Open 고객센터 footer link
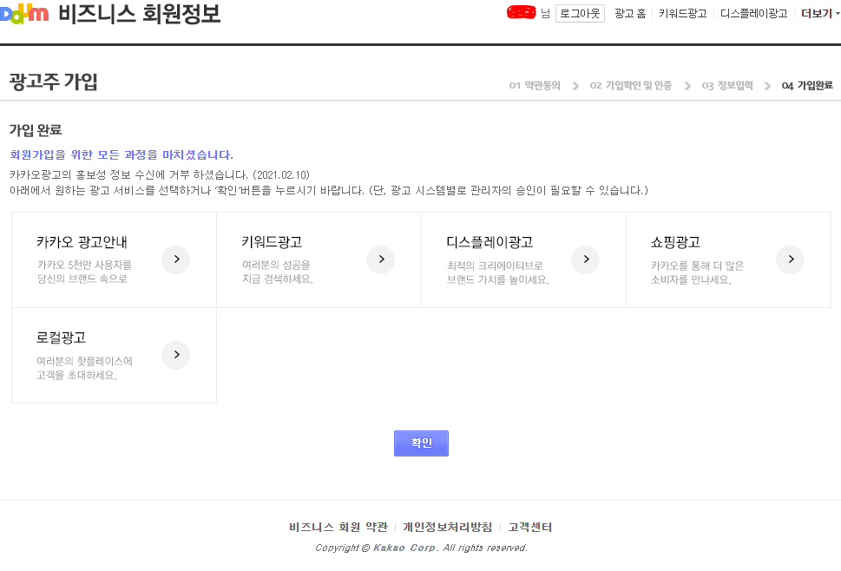841x571 pixels. [530, 527]
